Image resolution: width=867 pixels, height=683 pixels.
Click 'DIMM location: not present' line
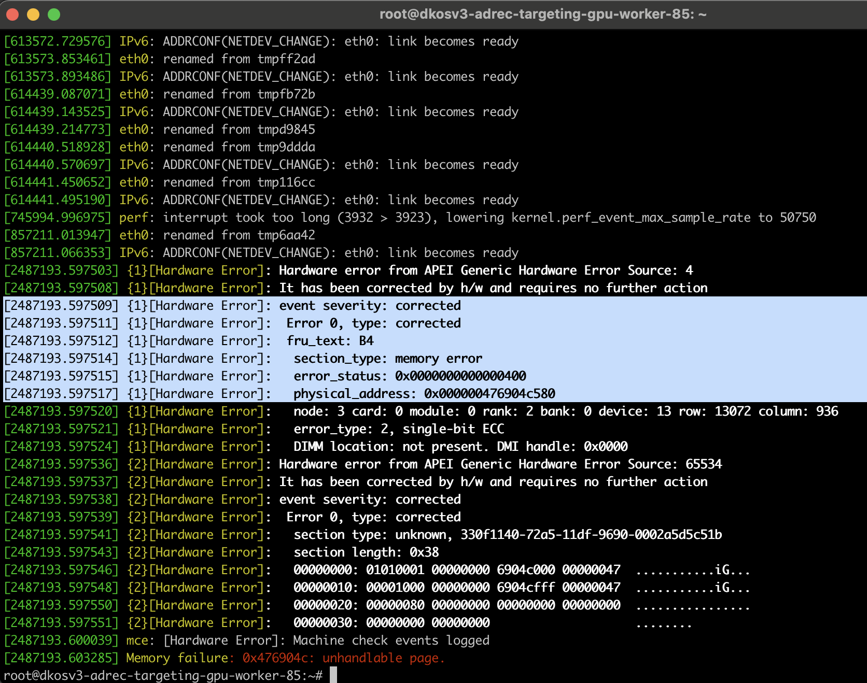coord(316,447)
